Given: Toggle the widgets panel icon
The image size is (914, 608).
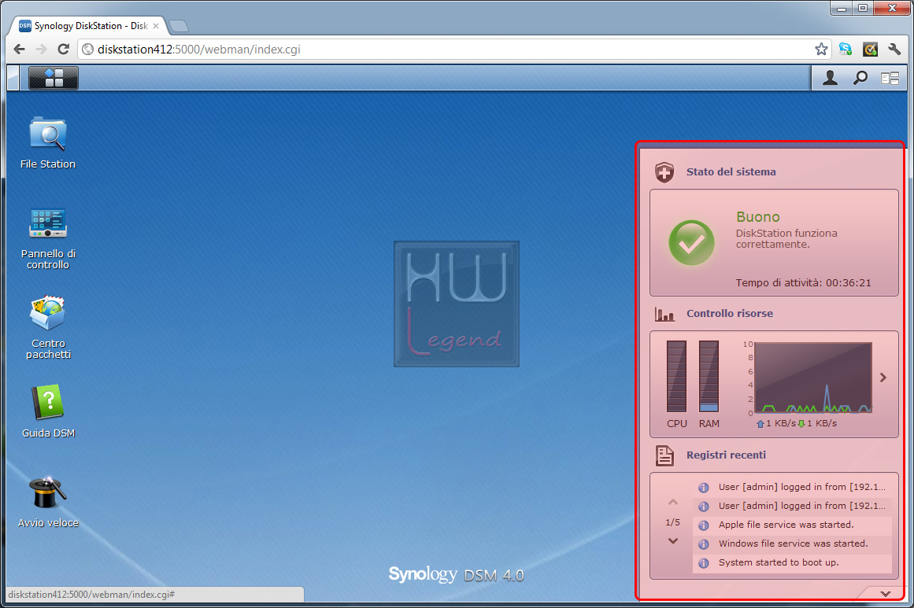Looking at the screenshot, I should tap(890, 78).
